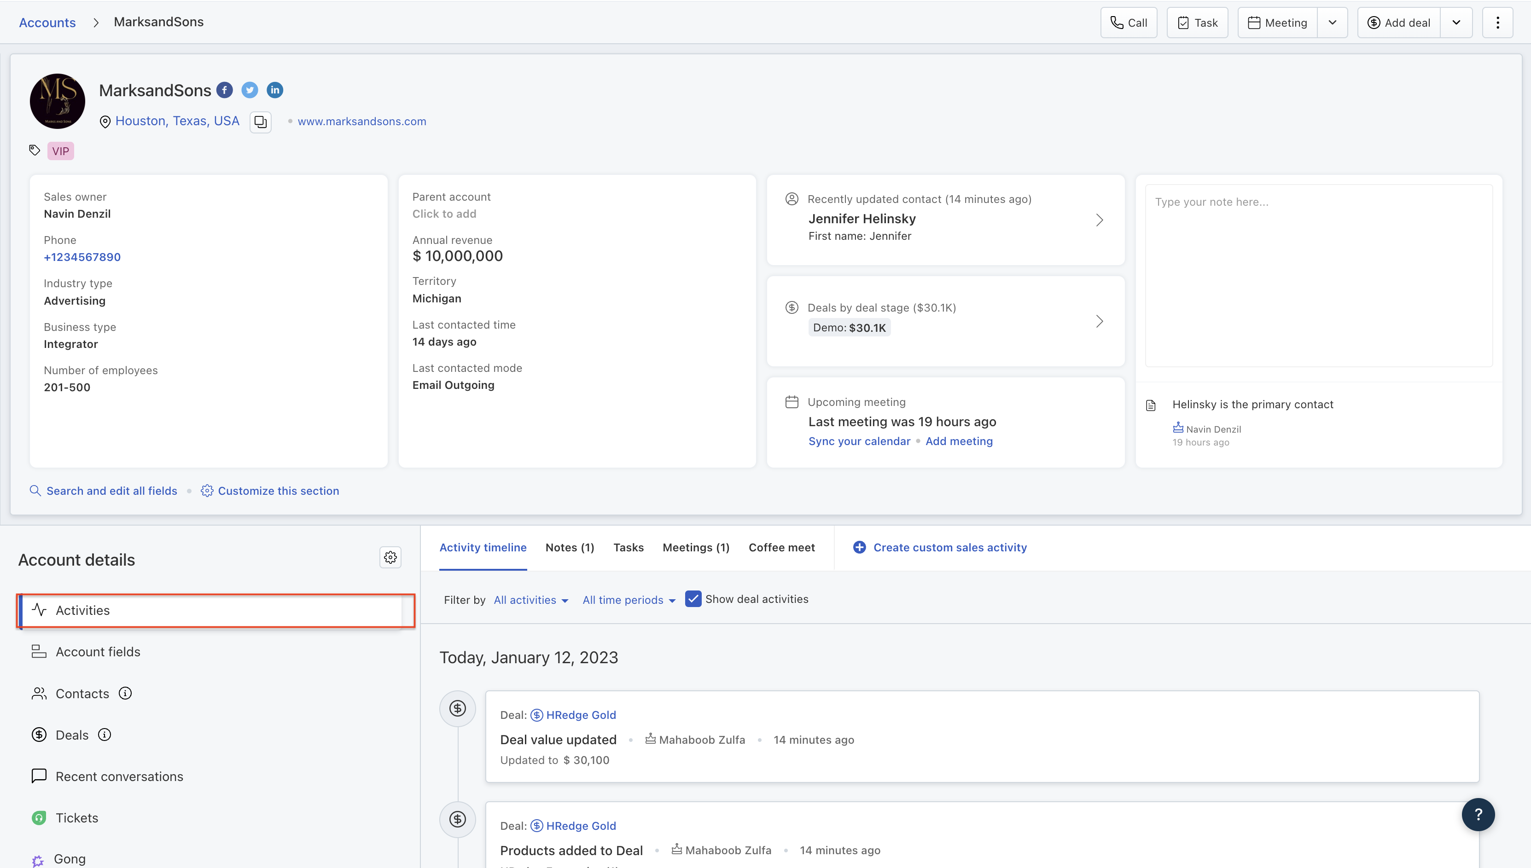Click the Gong integration icon in sidebar
Screen dimensions: 1531x868
coord(38,859)
